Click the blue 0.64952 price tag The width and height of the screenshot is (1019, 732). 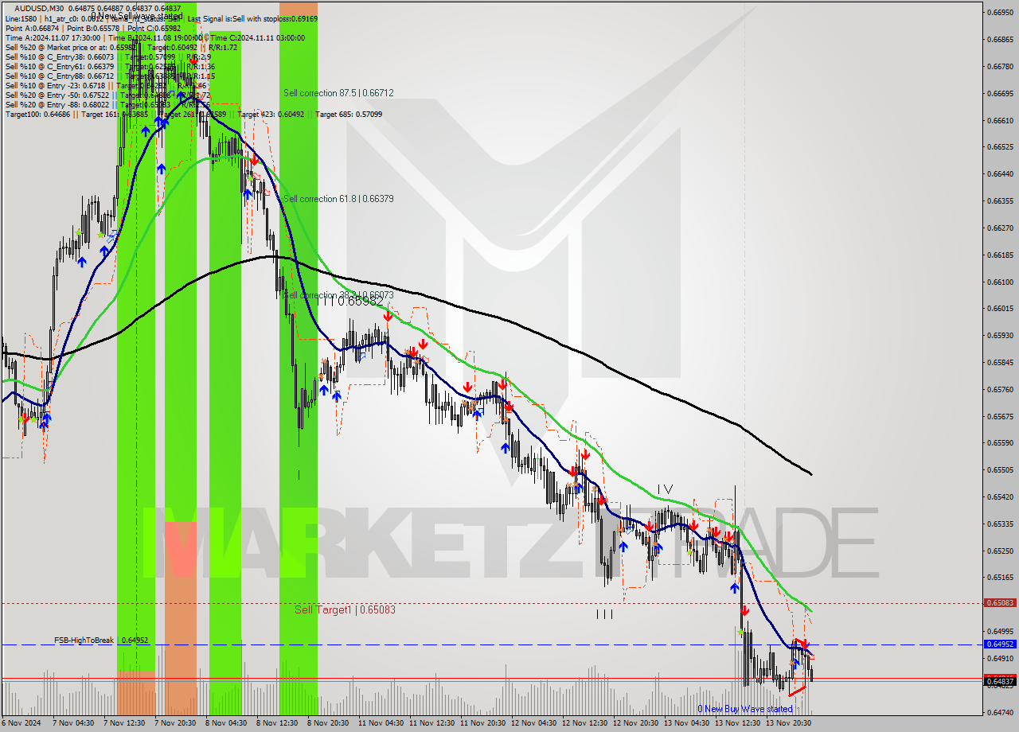[x=1001, y=644]
